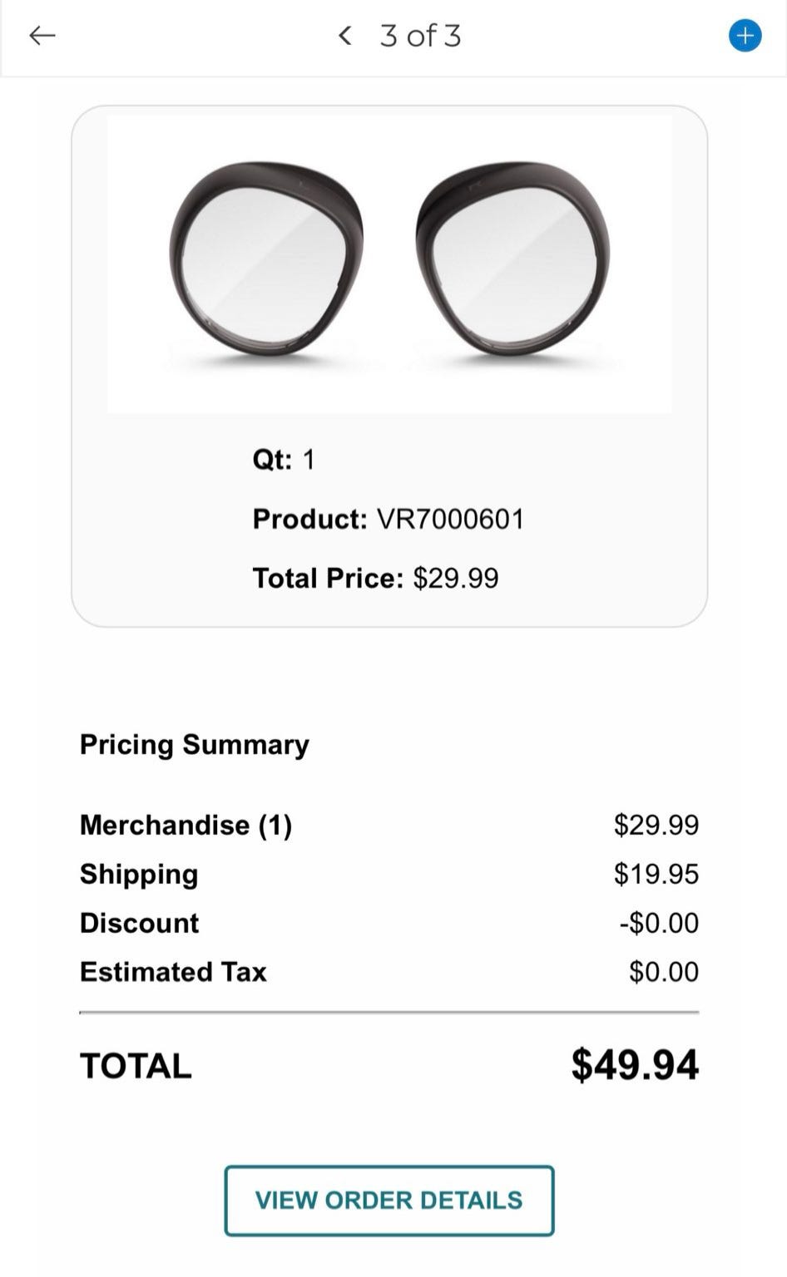Screen dimensions: 787x1277
Task: Click the TOTAL label
Action: point(136,1066)
